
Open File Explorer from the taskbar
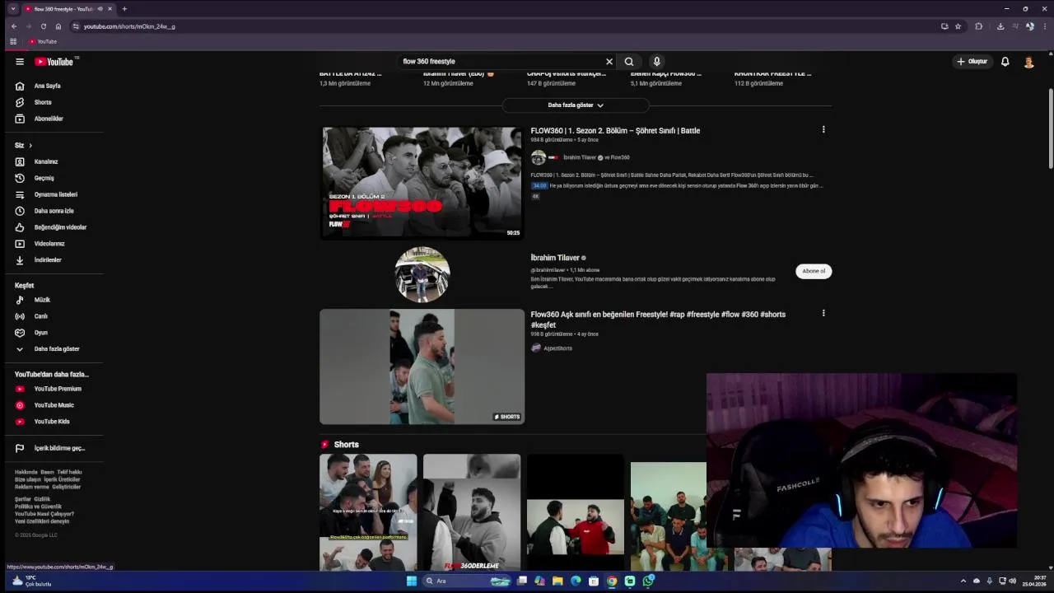[557, 581]
